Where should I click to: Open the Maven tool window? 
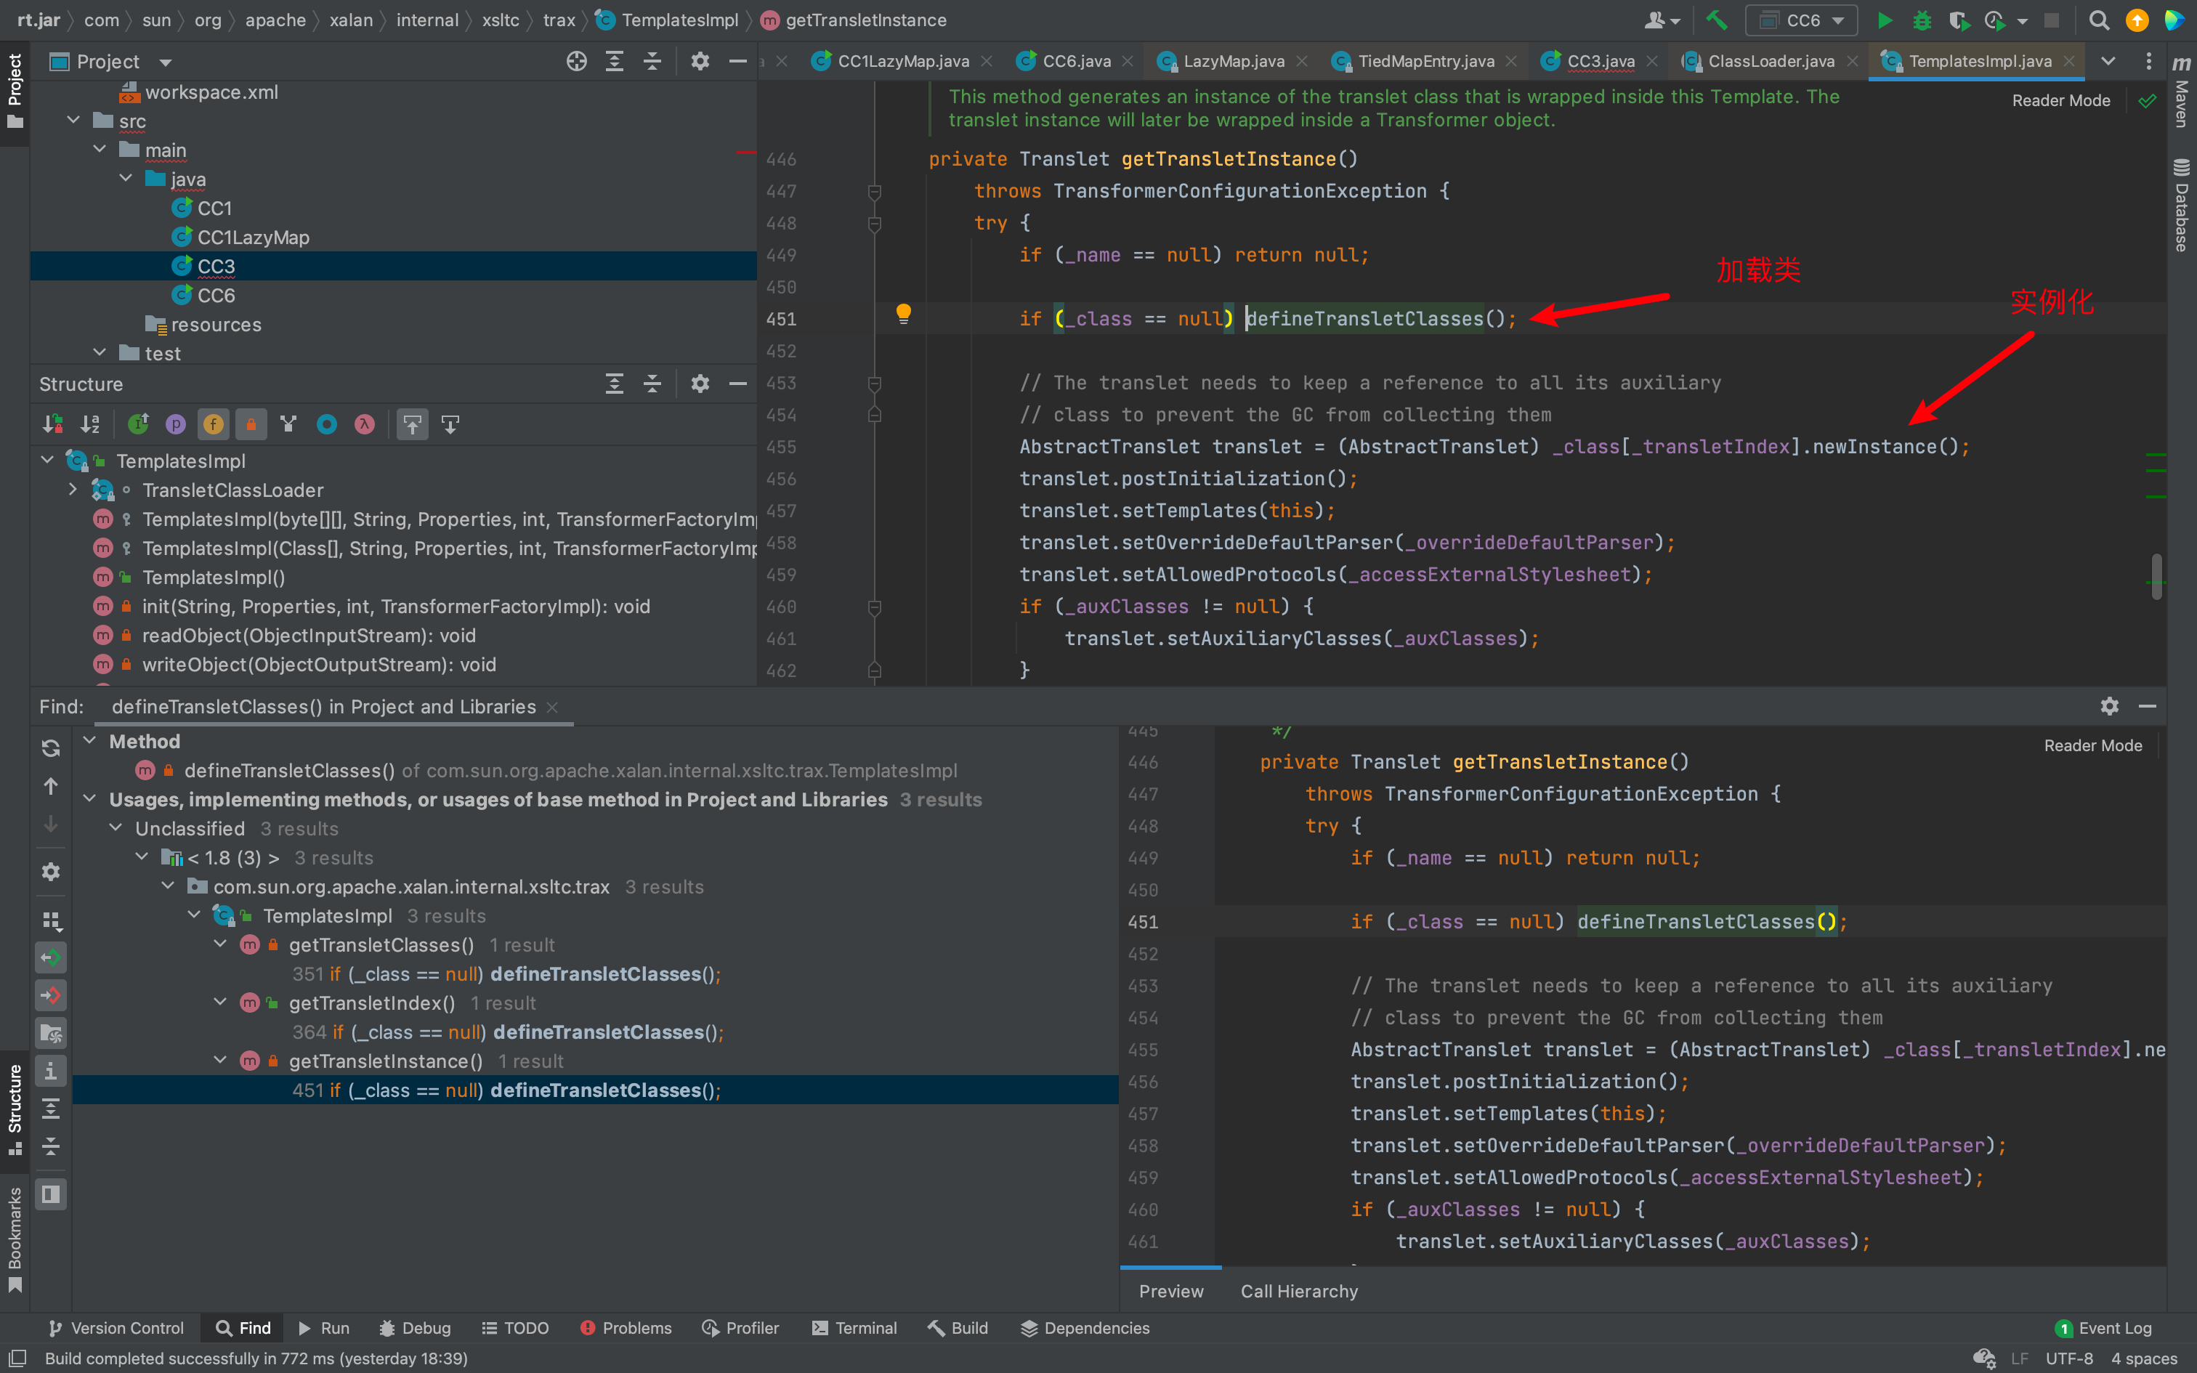click(x=2181, y=92)
